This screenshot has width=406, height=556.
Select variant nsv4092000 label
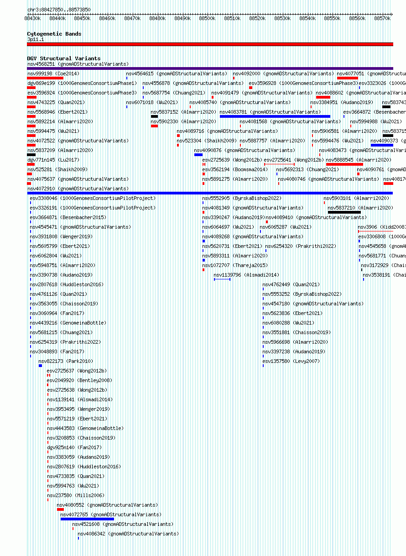pyautogui.click(x=283, y=73)
